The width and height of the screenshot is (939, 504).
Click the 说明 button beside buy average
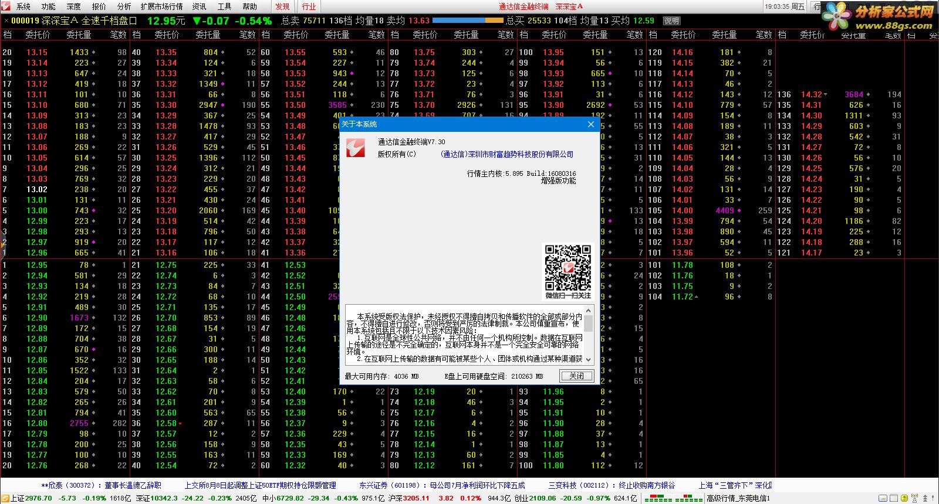pyautogui.click(x=671, y=21)
